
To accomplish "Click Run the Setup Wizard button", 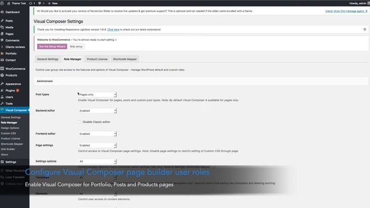I will tap(52, 46).
